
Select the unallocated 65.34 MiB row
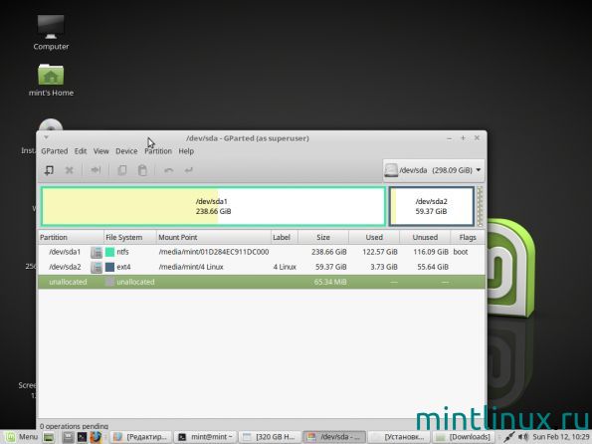tap(262, 282)
